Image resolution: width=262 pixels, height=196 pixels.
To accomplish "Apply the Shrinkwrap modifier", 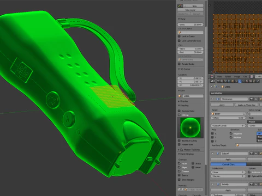I will (x=222, y=105).
